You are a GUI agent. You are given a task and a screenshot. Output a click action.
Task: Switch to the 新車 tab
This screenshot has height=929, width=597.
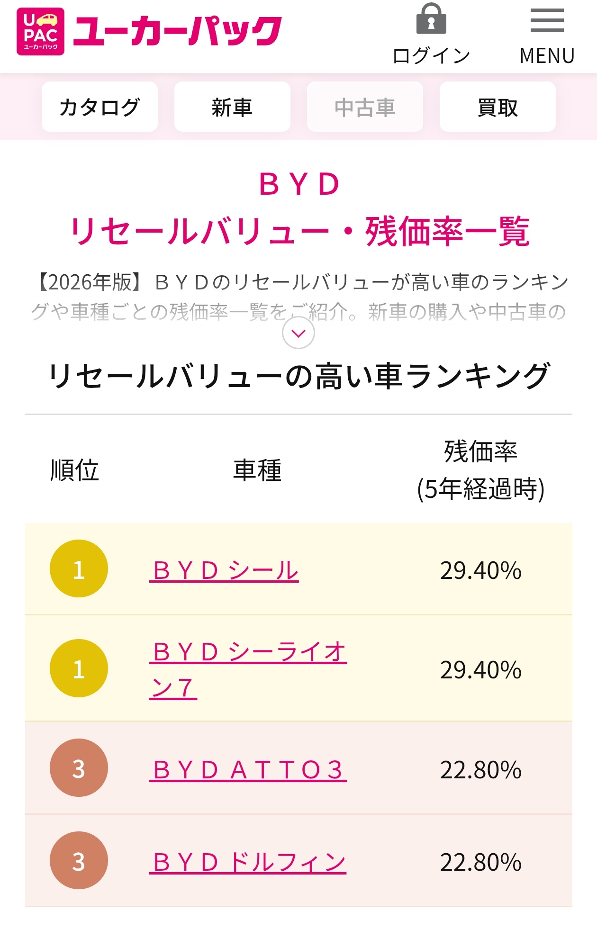[232, 107]
